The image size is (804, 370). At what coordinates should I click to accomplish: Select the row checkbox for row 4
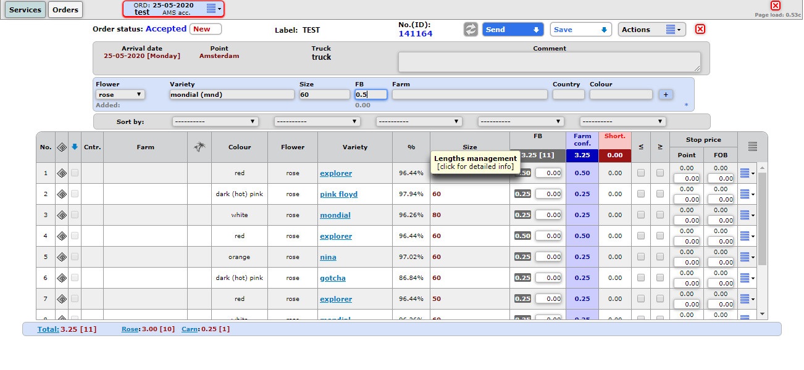[75, 236]
